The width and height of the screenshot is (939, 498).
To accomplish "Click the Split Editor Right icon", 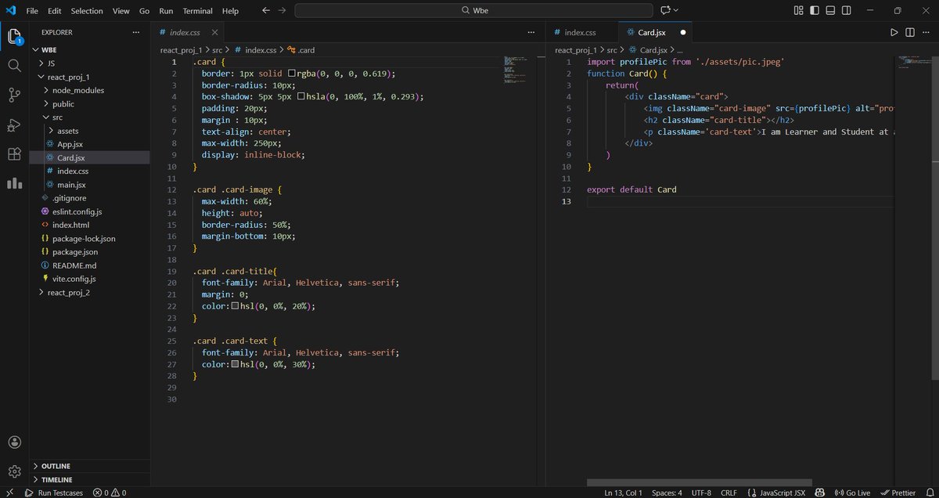I will pyautogui.click(x=910, y=32).
